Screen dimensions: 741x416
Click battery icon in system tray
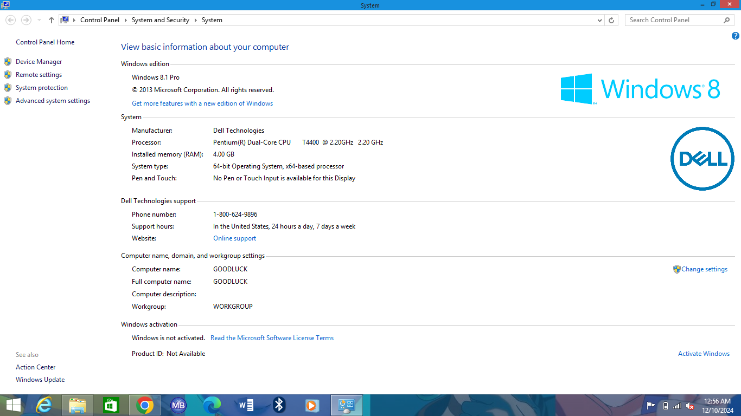[x=666, y=406]
